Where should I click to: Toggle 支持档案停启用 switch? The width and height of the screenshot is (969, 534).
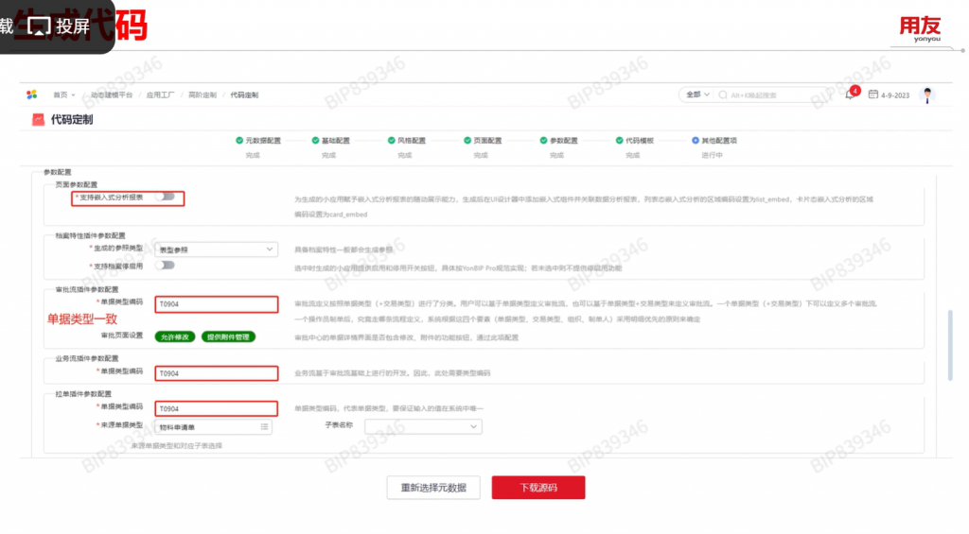click(167, 265)
